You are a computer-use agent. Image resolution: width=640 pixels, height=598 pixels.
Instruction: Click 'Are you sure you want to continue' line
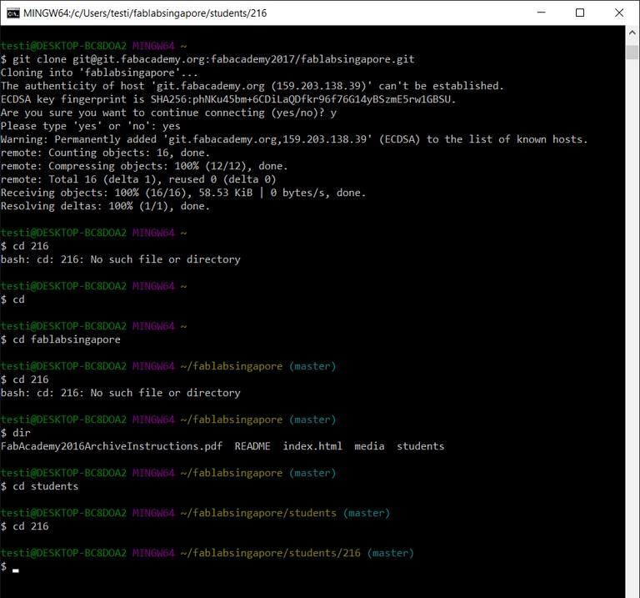pyautogui.click(x=168, y=113)
